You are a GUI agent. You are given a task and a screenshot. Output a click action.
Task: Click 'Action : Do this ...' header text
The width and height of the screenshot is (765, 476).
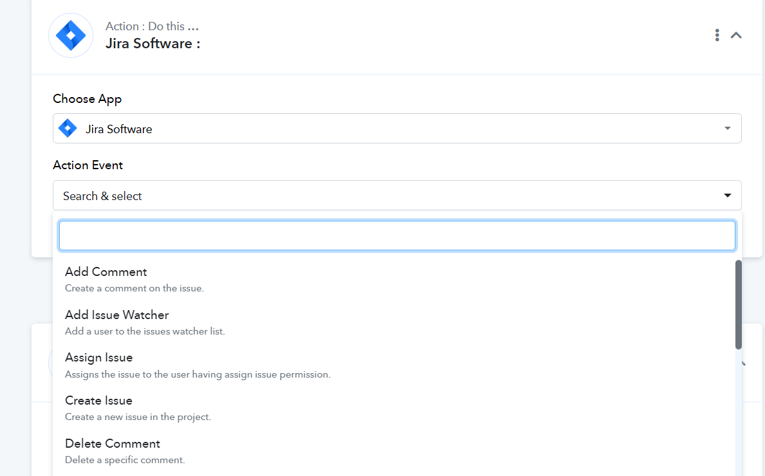click(152, 26)
